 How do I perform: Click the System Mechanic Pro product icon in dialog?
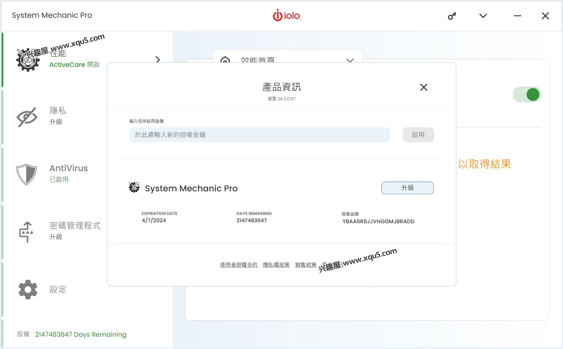point(134,187)
